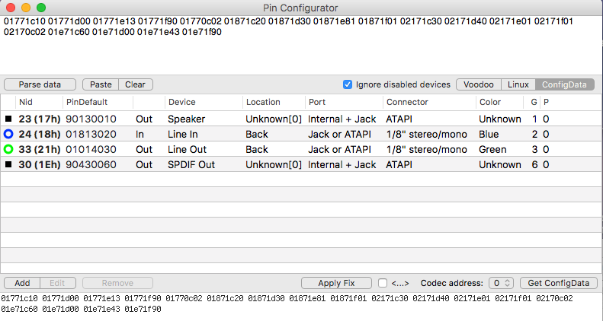Screen dimensions: 603x321
Task: Click the Clear button
Action: point(135,84)
